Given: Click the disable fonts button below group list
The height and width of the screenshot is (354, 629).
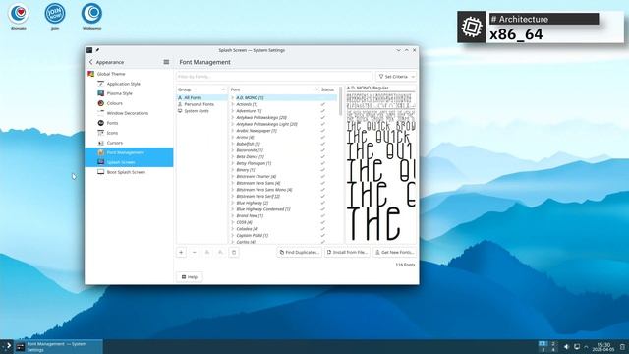Looking at the screenshot, I should (220, 252).
